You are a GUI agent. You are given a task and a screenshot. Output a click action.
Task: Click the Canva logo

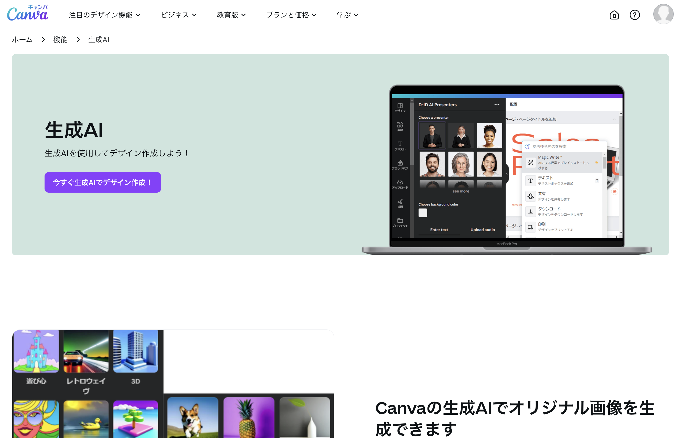[28, 13]
